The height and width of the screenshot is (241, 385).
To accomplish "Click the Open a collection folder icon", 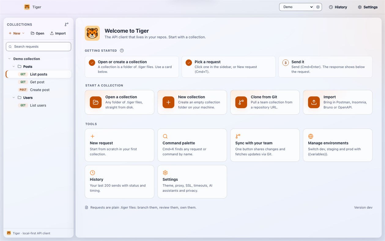I will coord(96,102).
